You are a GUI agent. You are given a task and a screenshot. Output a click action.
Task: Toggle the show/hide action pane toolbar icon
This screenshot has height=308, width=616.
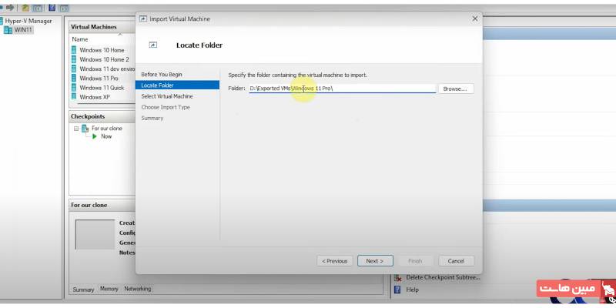pyautogui.click(x=64, y=8)
